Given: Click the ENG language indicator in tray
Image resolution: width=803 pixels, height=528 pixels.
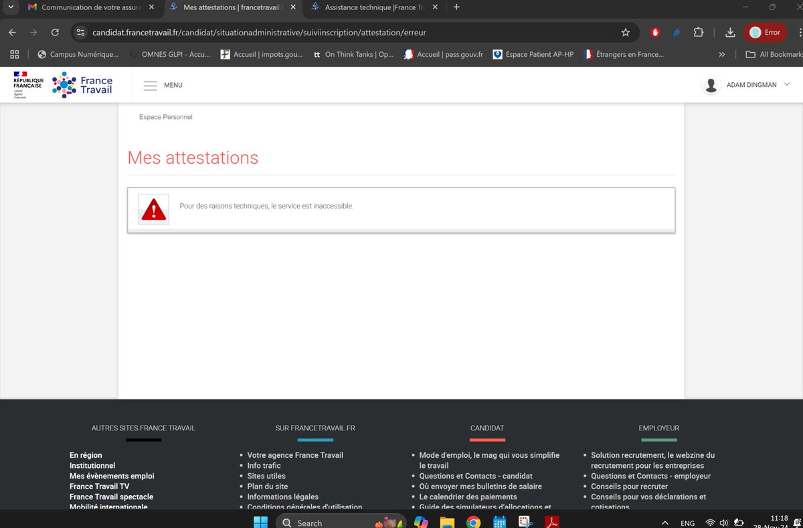Looking at the screenshot, I should [x=687, y=523].
